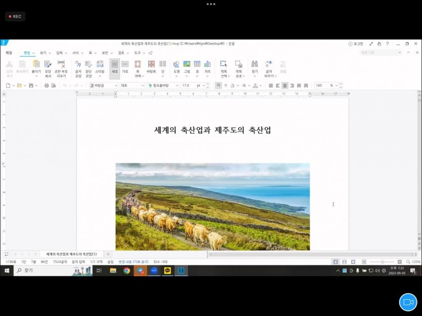Click the horizontal scrollbar track
The image size is (422, 316).
(312, 254)
